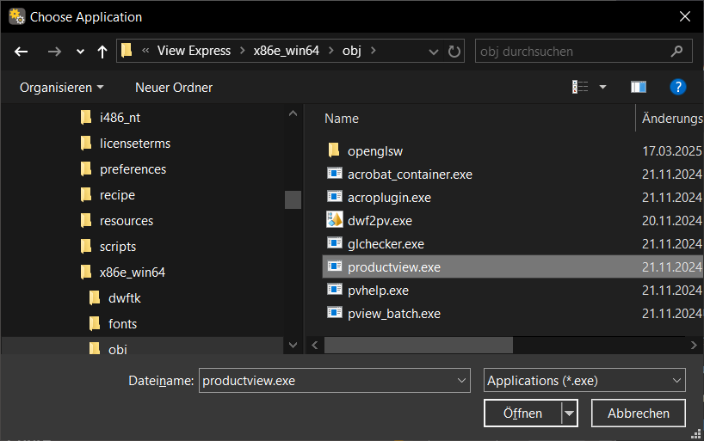Screen dimensions: 704x441
Task: Click tree scrollbar up arrow
Action: (293, 113)
